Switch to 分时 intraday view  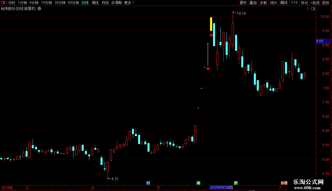coord(12,3)
